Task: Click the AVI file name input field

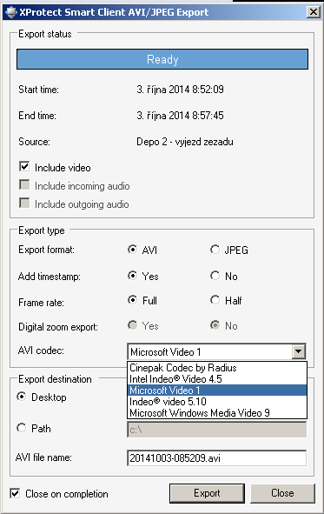Action: click(x=216, y=457)
